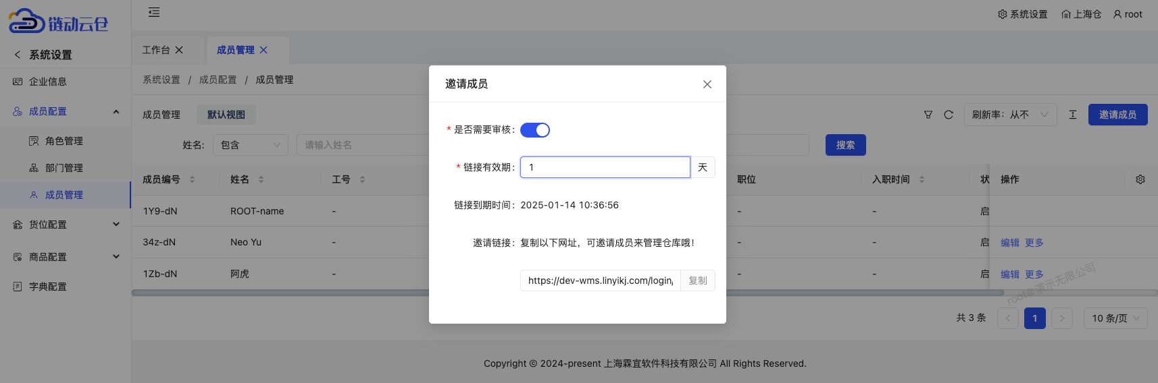Click the invite link URL field
Viewport: 1158px width, 383px height.
(601, 281)
